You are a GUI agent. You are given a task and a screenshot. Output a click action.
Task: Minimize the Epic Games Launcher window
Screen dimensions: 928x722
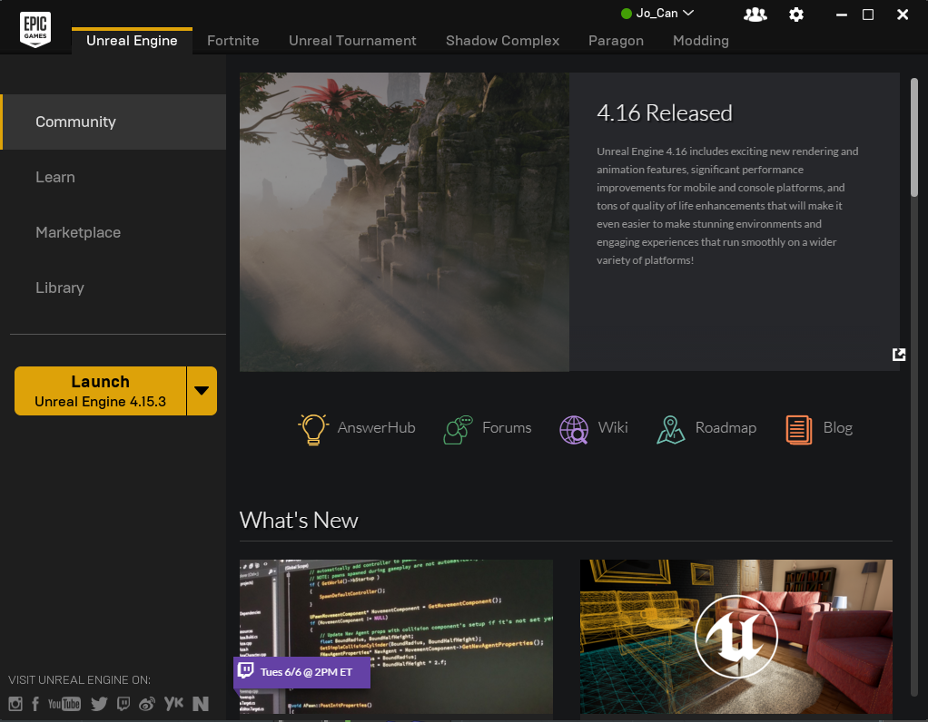(x=841, y=15)
